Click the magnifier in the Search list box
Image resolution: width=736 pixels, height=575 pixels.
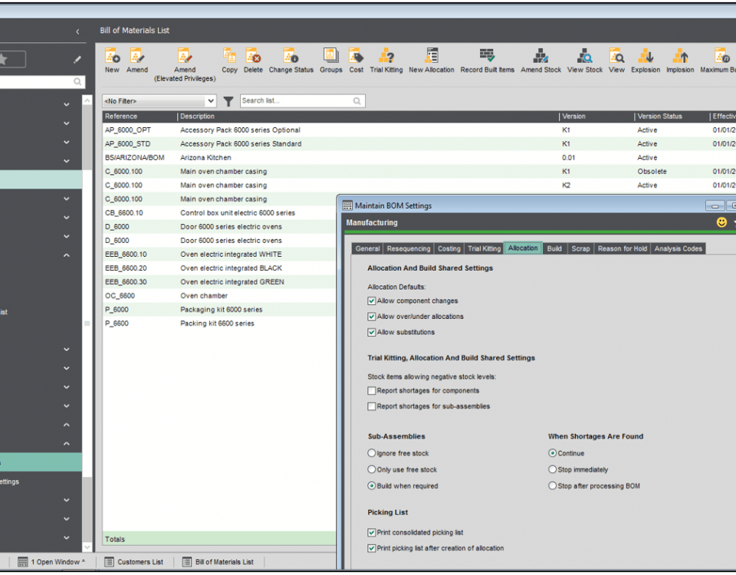pos(357,101)
